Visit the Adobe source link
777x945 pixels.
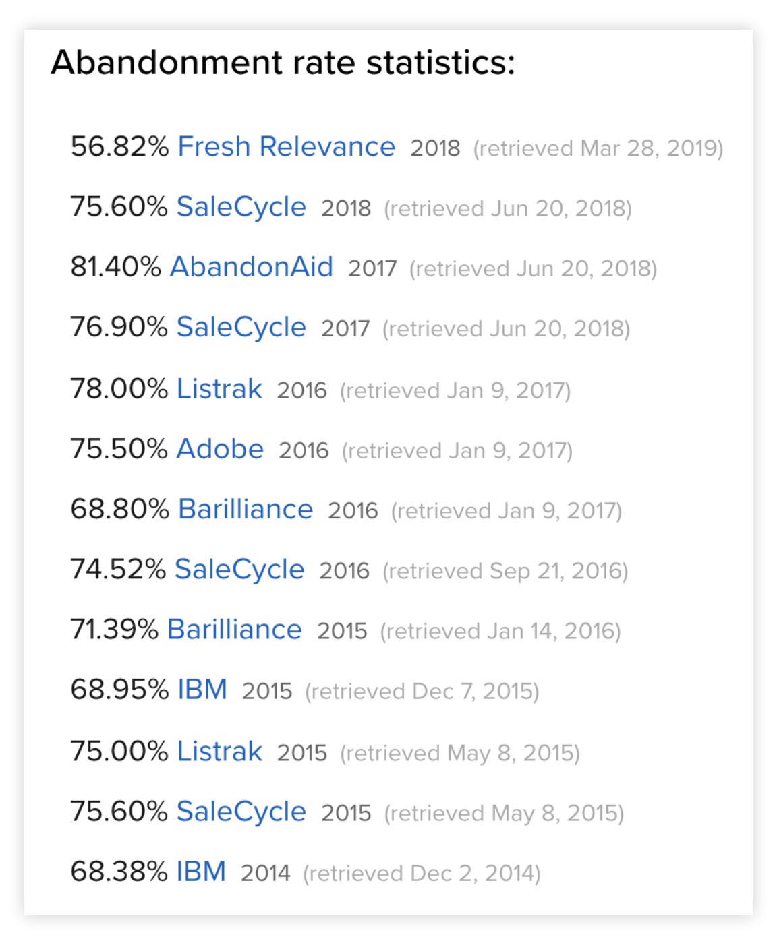pos(220,449)
